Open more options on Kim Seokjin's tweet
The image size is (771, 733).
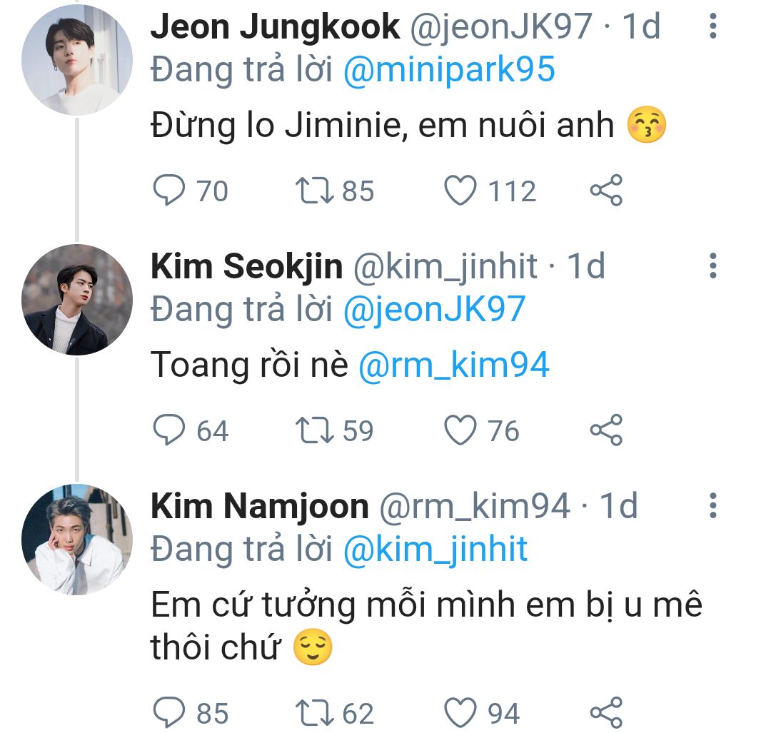712,266
